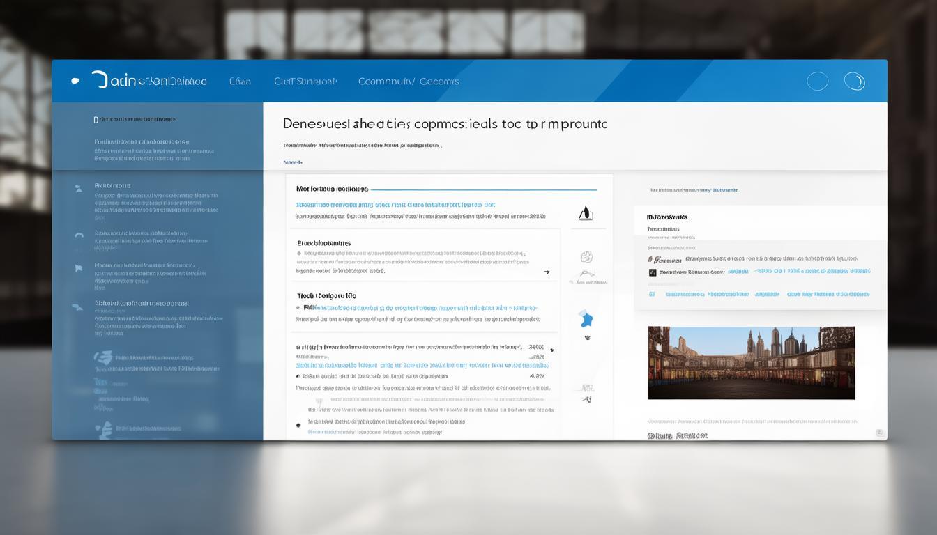
Task: Open the crescent circle icon at top right
Action: pos(854,82)
